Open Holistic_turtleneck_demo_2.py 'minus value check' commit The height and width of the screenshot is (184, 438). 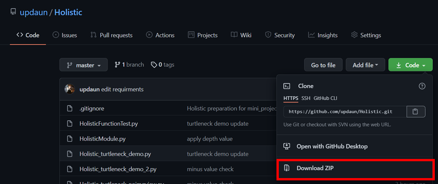pos(210,169)
